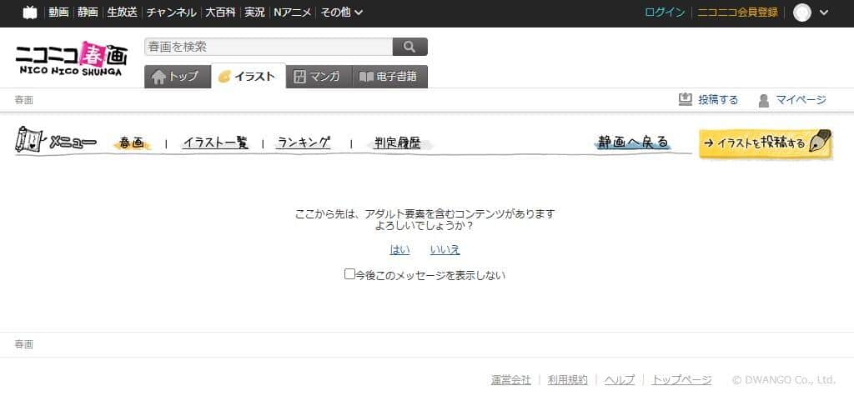Focus the 春画を検索 search field
Screen dimensions: 854x401
269,47
